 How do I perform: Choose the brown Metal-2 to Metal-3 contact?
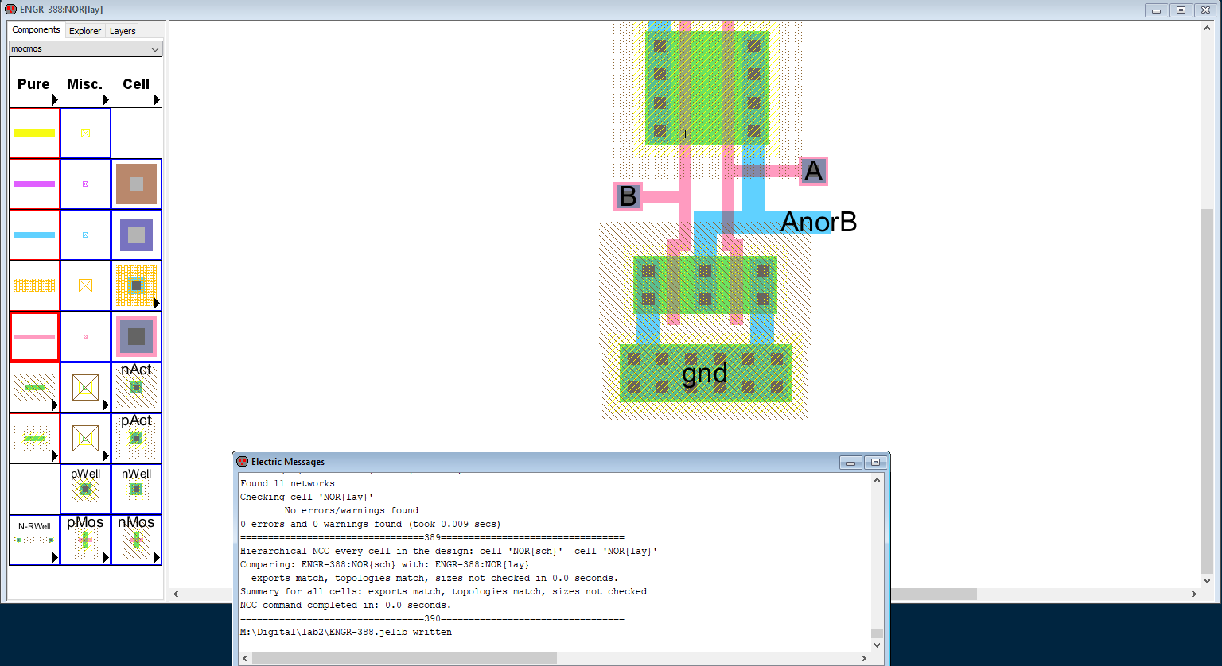tap(136, 184)
